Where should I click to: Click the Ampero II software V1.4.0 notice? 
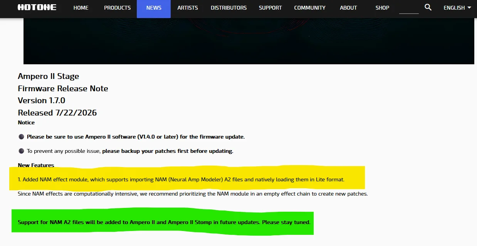tap(136, 137)
